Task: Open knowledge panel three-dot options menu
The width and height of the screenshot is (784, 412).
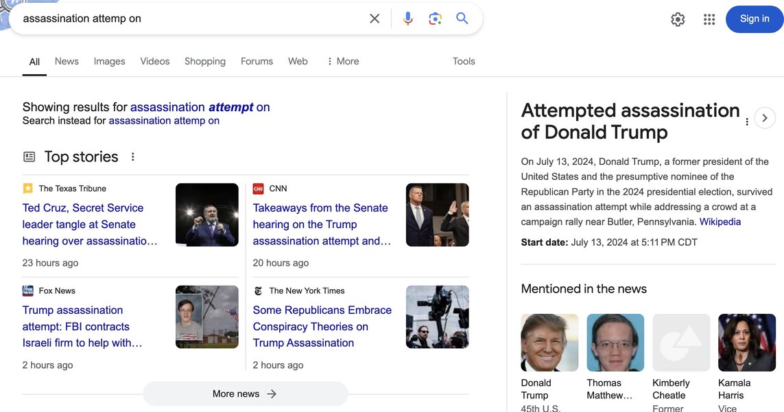Action: point(747,122)
